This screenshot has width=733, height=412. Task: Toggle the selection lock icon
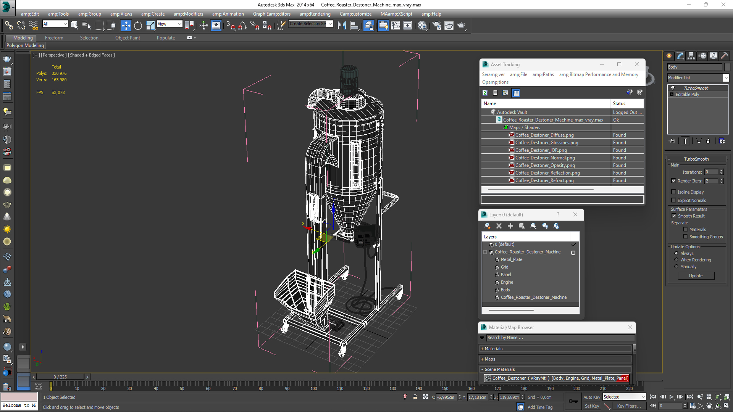415,397
